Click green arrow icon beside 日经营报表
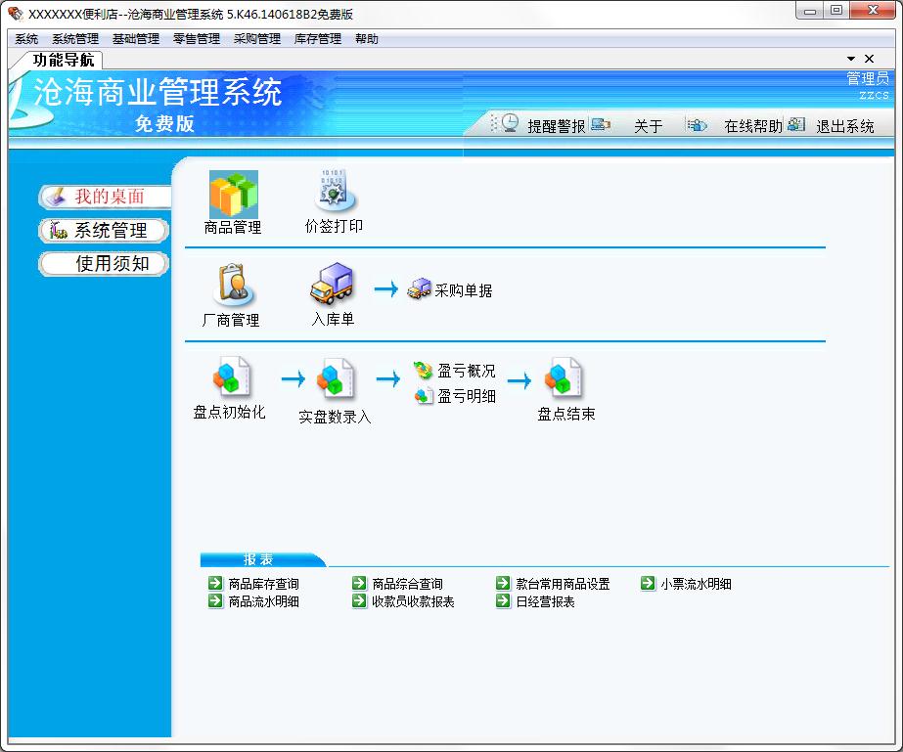903x752 pixels. [503, 601]
